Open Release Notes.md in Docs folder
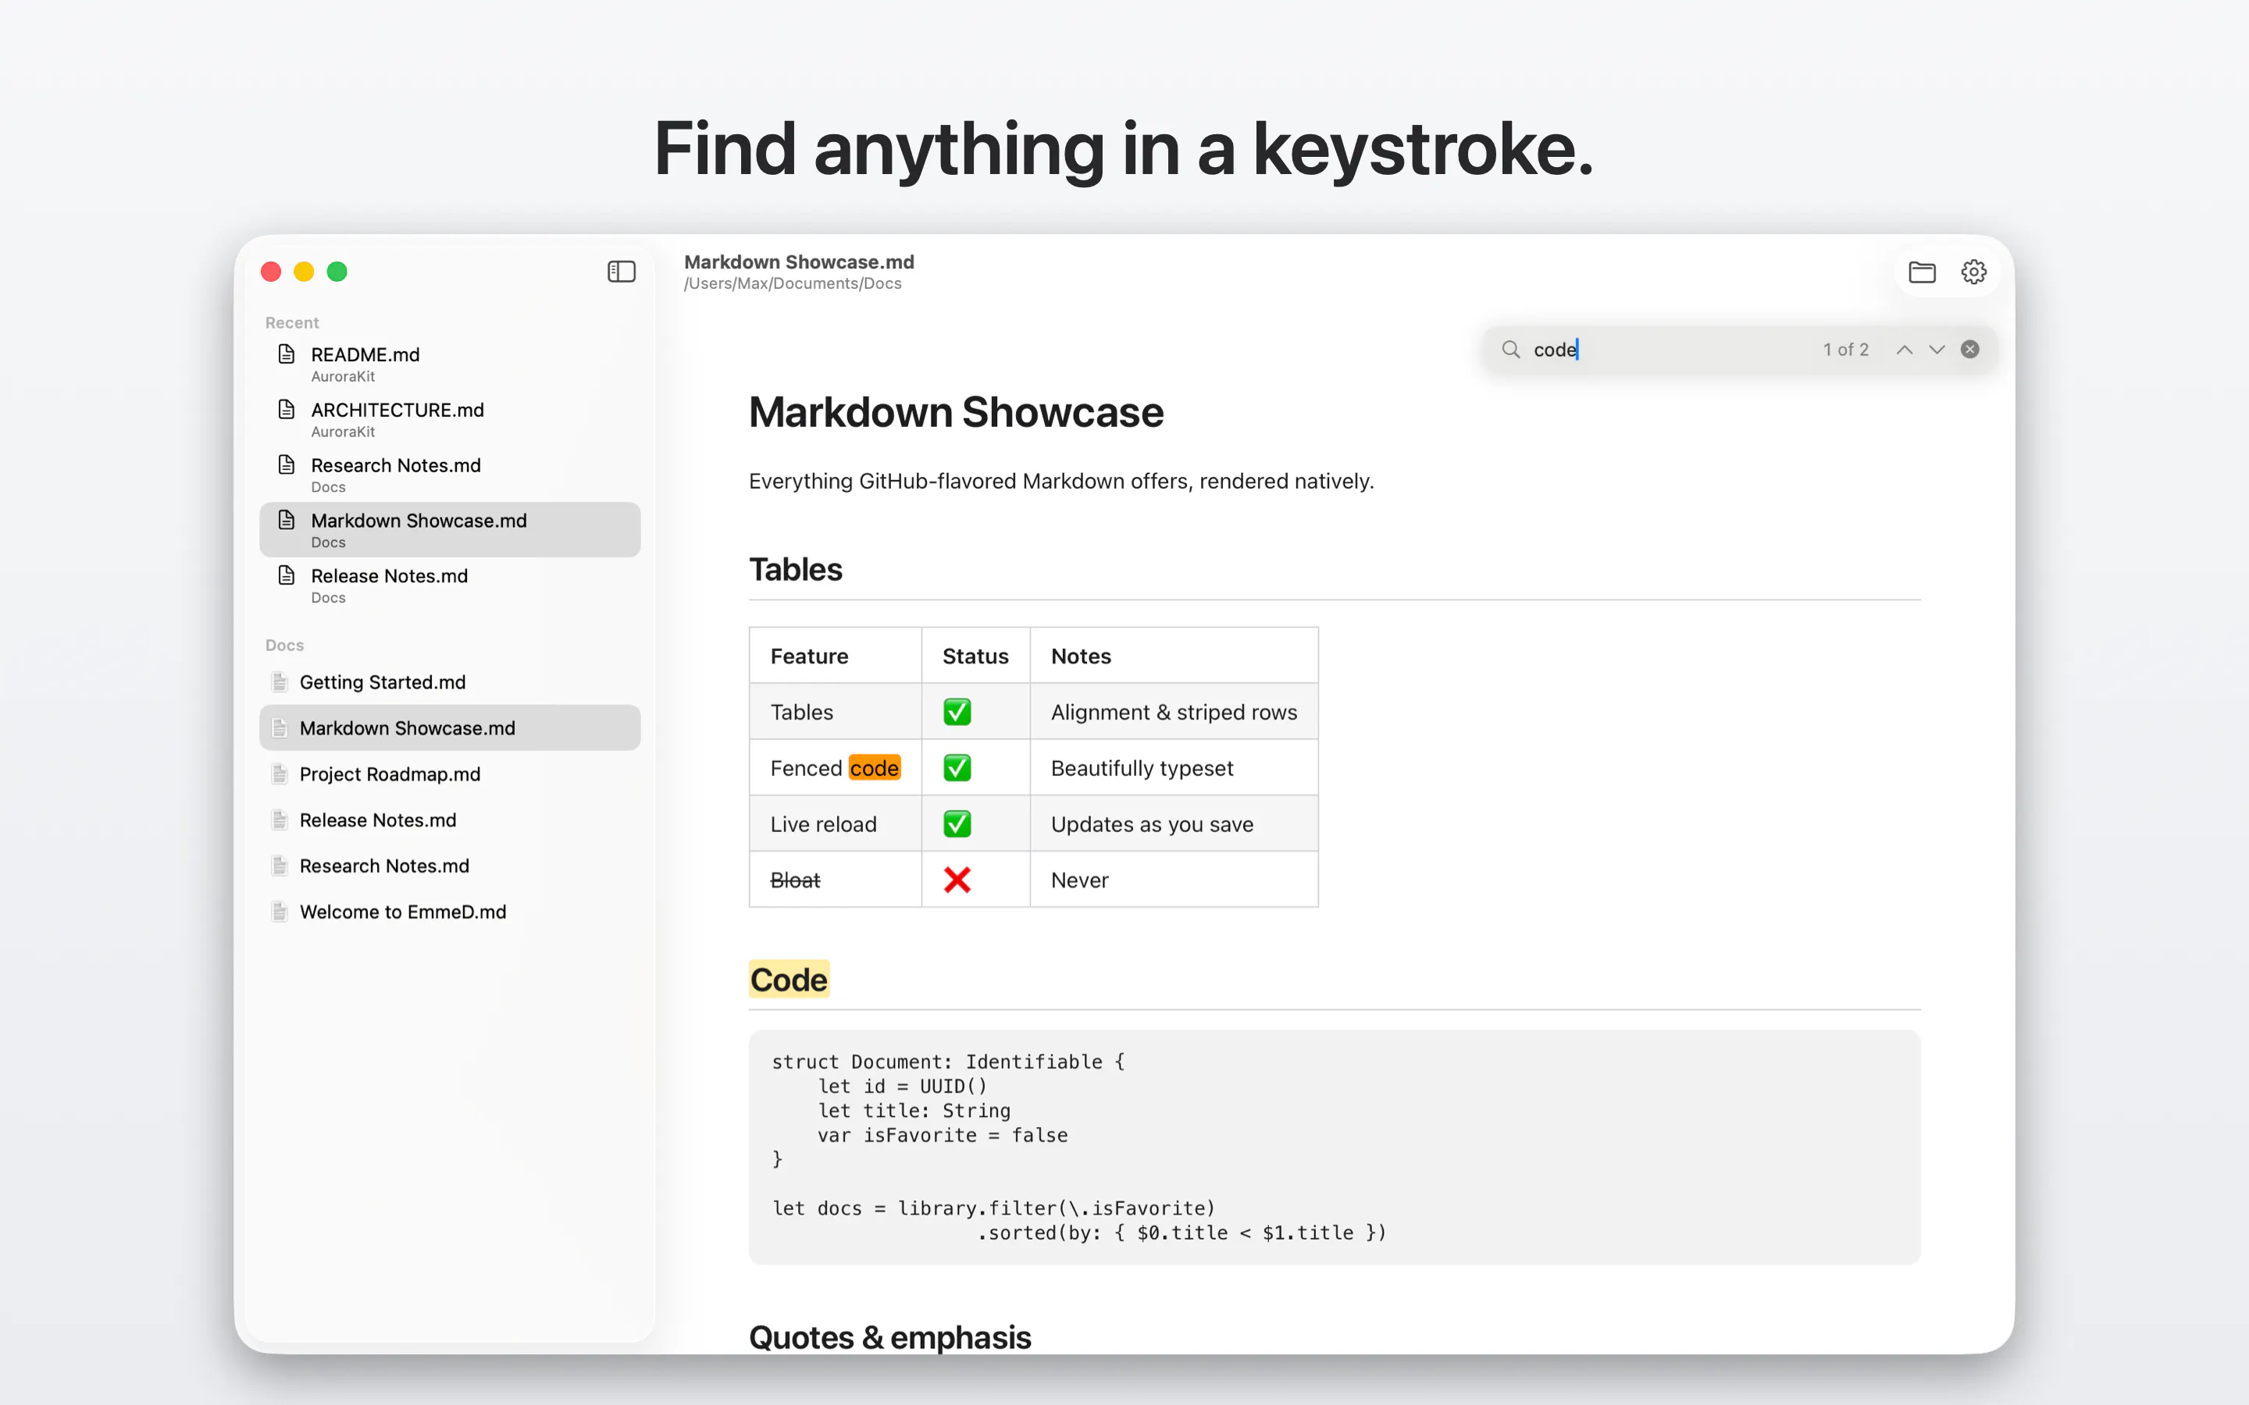The height and width of the screenshot is (1405, 2249). click(450, 820)
